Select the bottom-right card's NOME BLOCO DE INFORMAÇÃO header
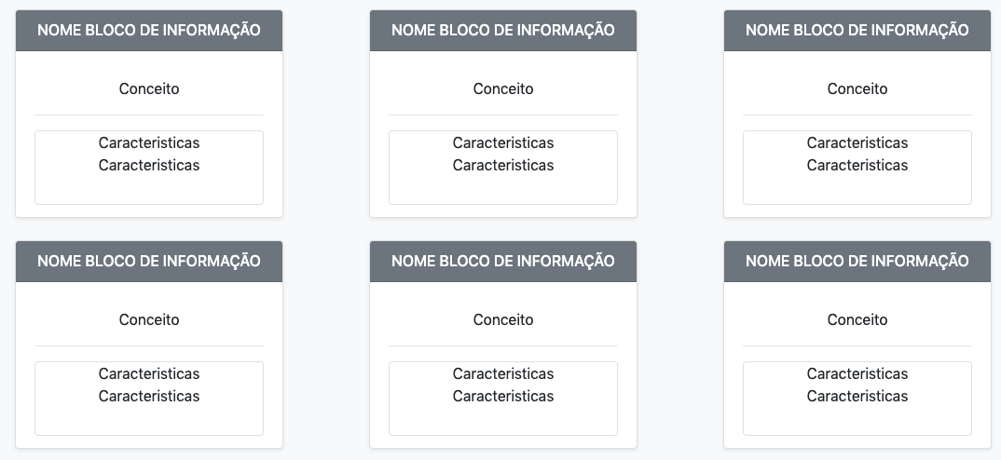1001x460 pixels. (x=857, y=261)
